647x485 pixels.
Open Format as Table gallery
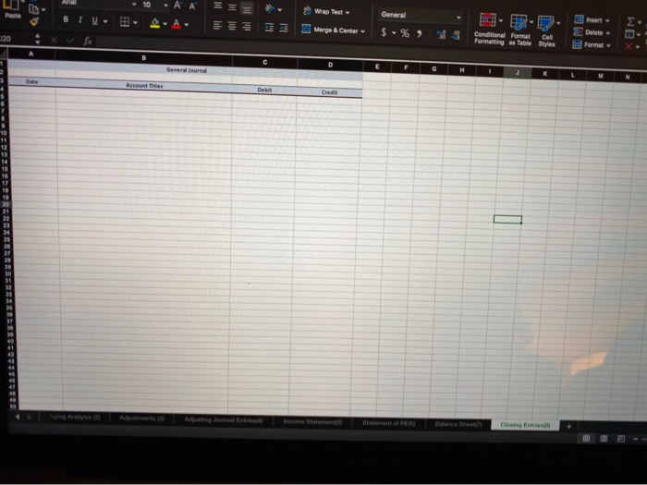(x=520, y=30)
